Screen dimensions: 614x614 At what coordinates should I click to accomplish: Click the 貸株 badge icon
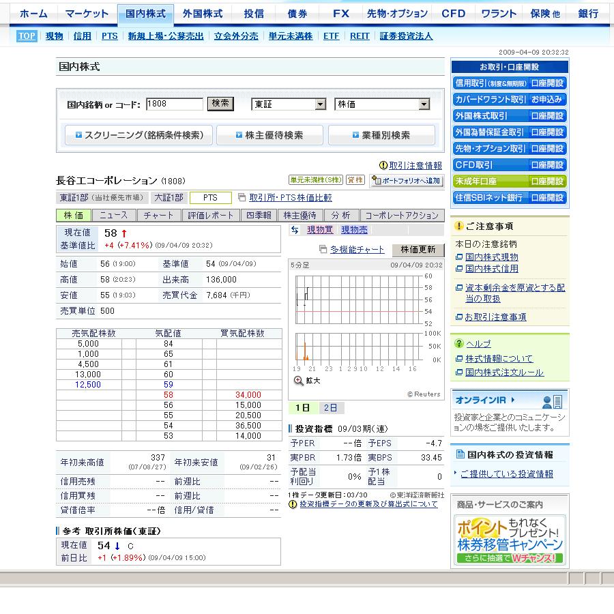point(355,180)
